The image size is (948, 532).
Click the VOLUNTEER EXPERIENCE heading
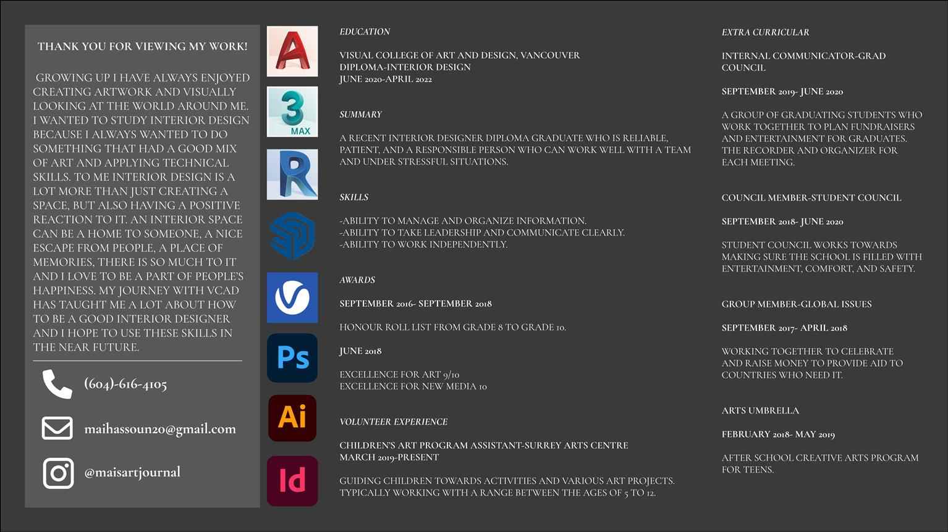[393, 422]
